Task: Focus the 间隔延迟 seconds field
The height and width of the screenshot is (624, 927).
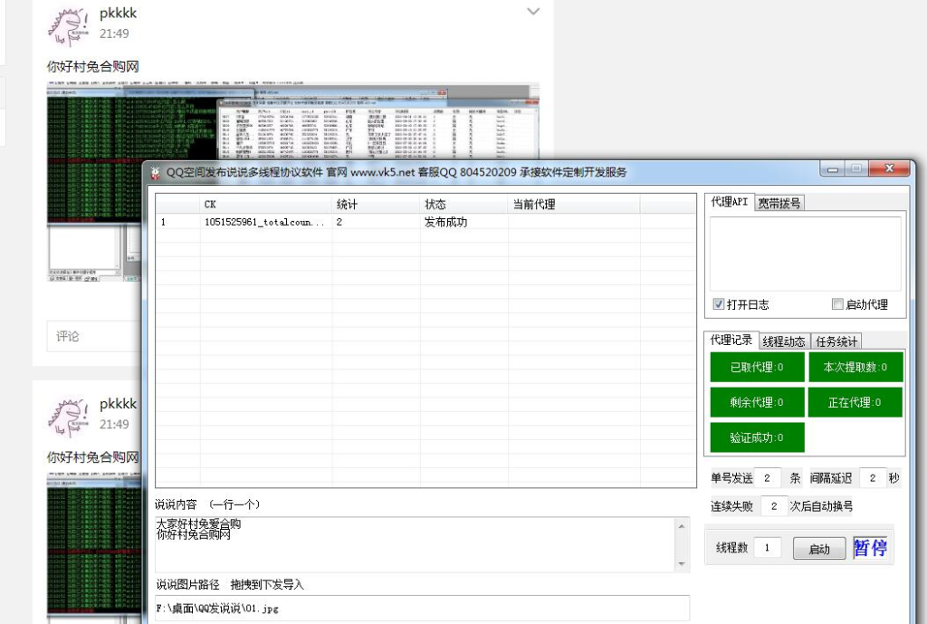Action: (874, 478)
